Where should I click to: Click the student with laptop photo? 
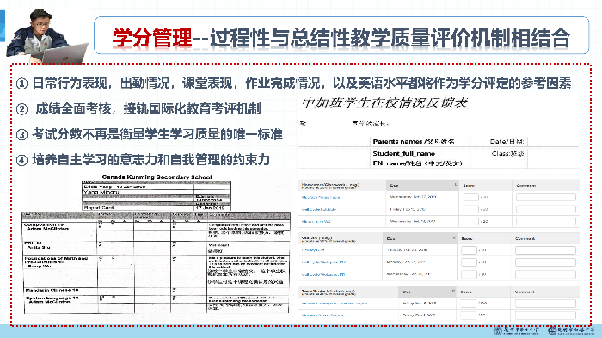pos(46,36)
